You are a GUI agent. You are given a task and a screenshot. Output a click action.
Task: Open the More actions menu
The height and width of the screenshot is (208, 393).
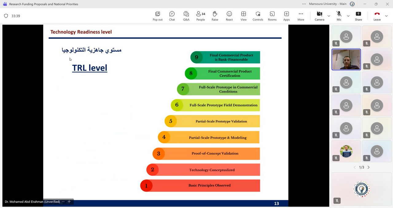[301, 16]
